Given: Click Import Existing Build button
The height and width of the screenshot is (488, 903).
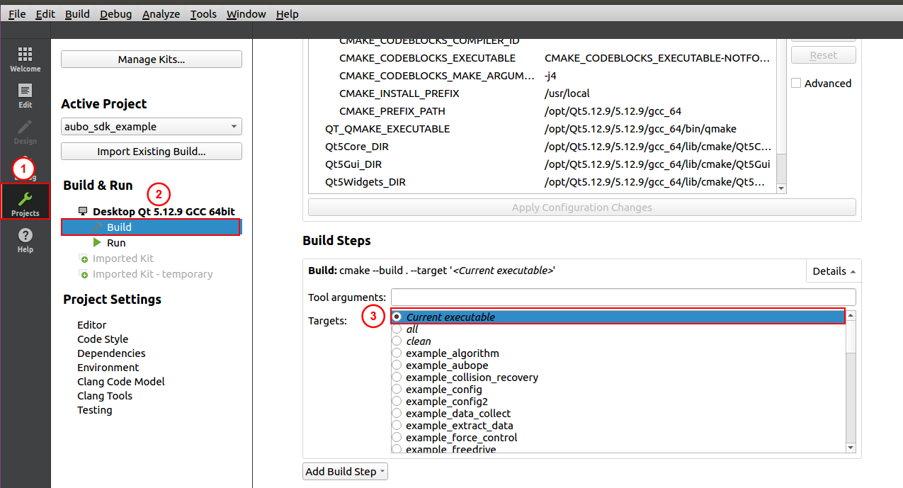Looking at the screenshot, I should coord(152,152).
